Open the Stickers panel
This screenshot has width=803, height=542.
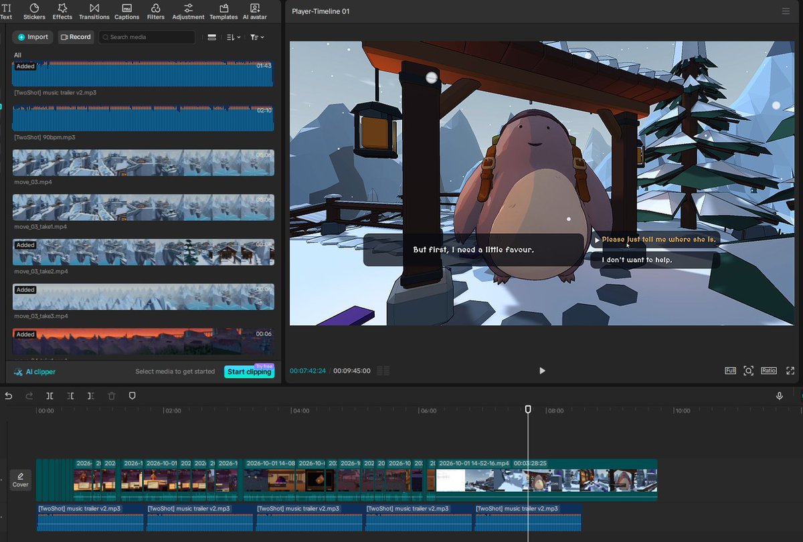(34, 11)
